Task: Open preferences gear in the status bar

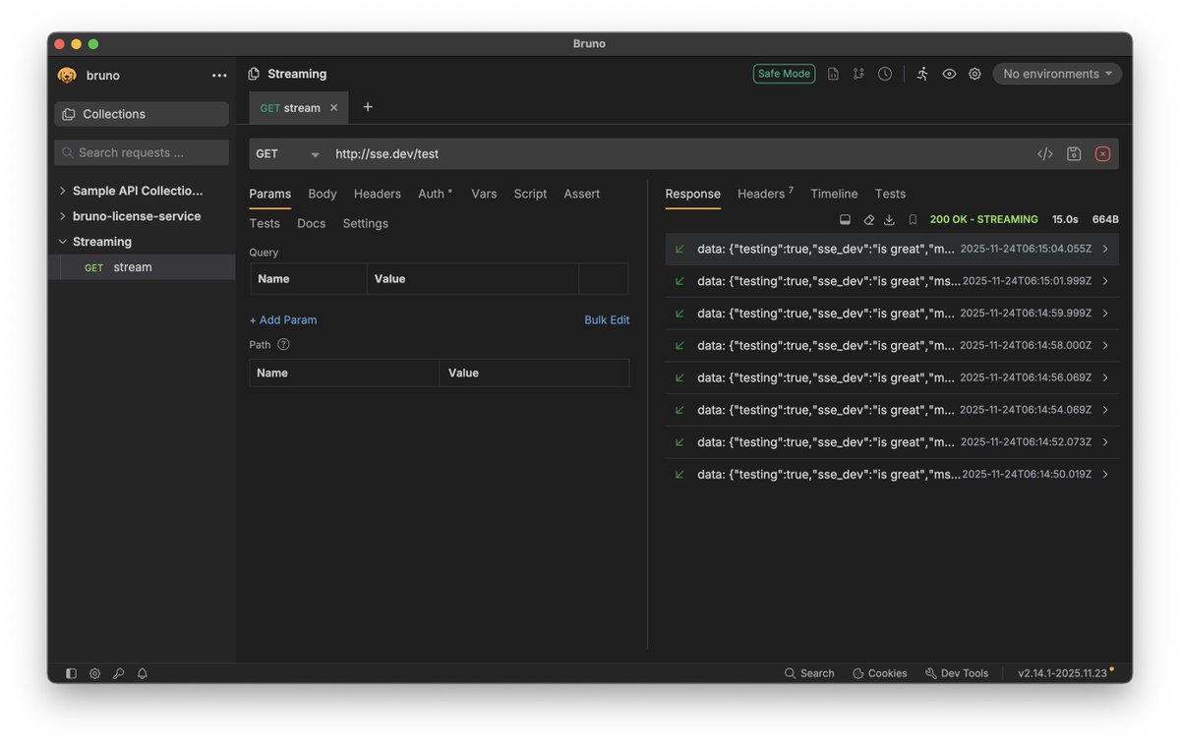Action: pyautogui.click(x=94, y=673)
